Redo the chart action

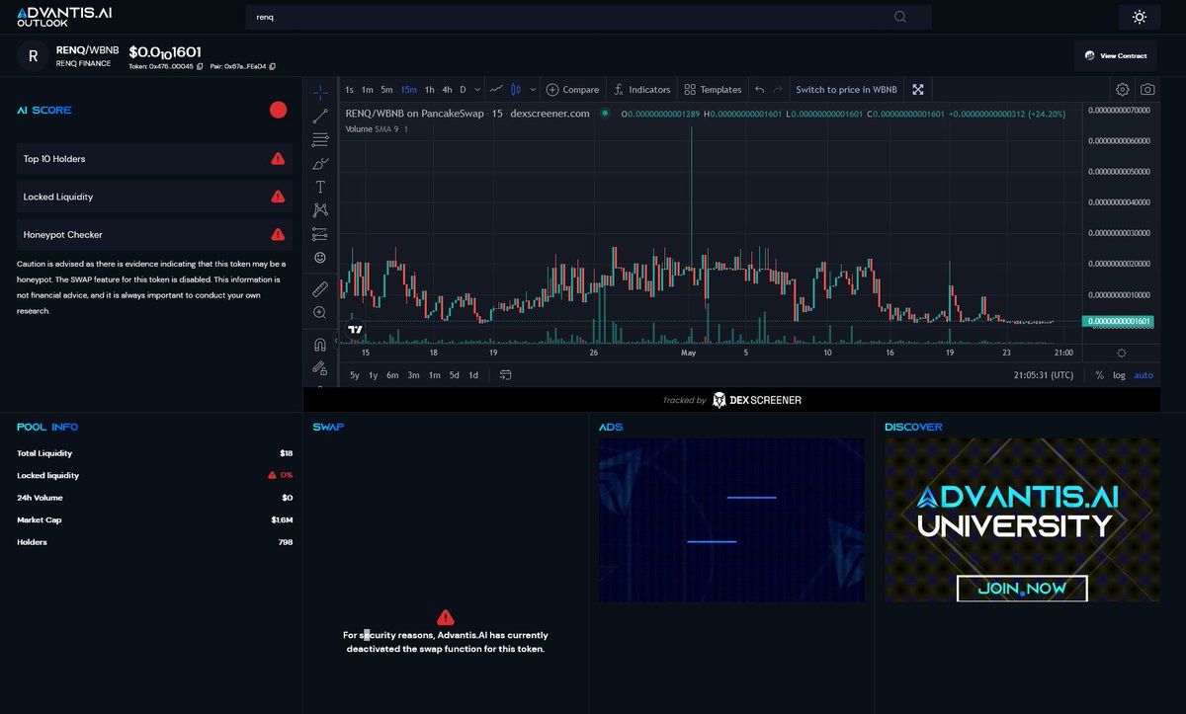[x=778, y=89]
